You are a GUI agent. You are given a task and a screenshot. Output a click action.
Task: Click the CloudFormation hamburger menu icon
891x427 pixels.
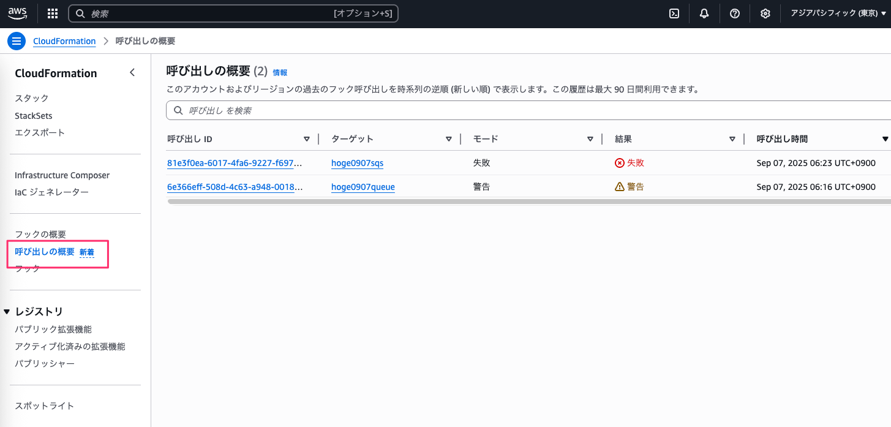coord(17,40)
